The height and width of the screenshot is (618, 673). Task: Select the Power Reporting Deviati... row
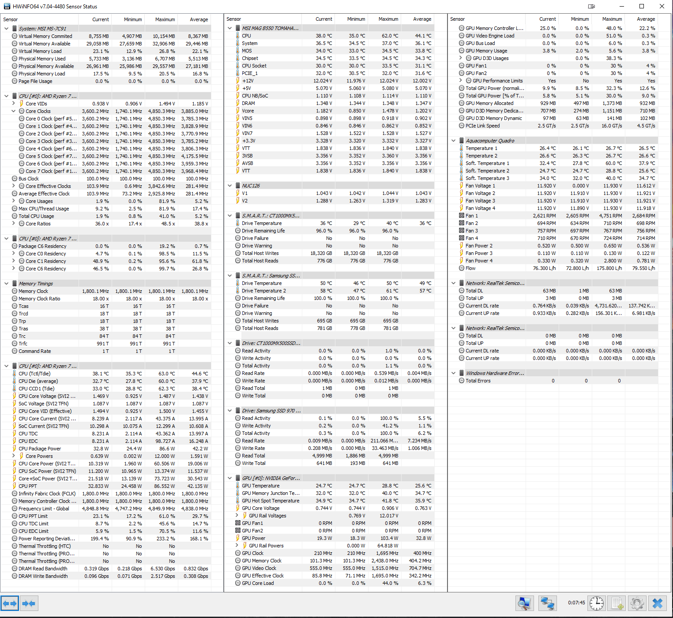(106, 539)
